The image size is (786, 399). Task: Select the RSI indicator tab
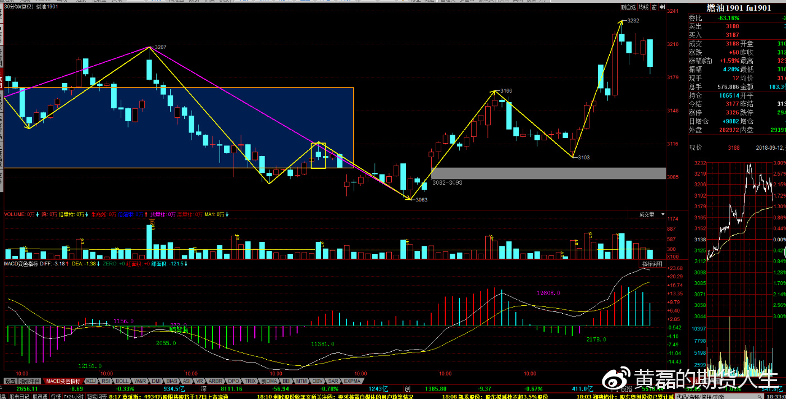pyautogui.click(x=106, y=381)
